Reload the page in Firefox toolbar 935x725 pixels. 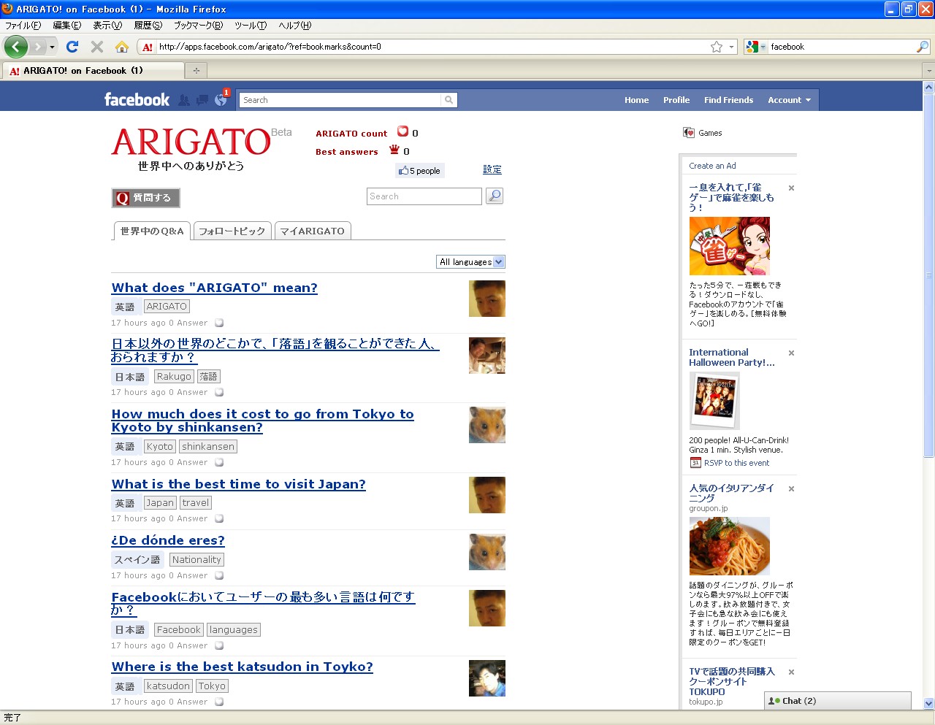72,47
